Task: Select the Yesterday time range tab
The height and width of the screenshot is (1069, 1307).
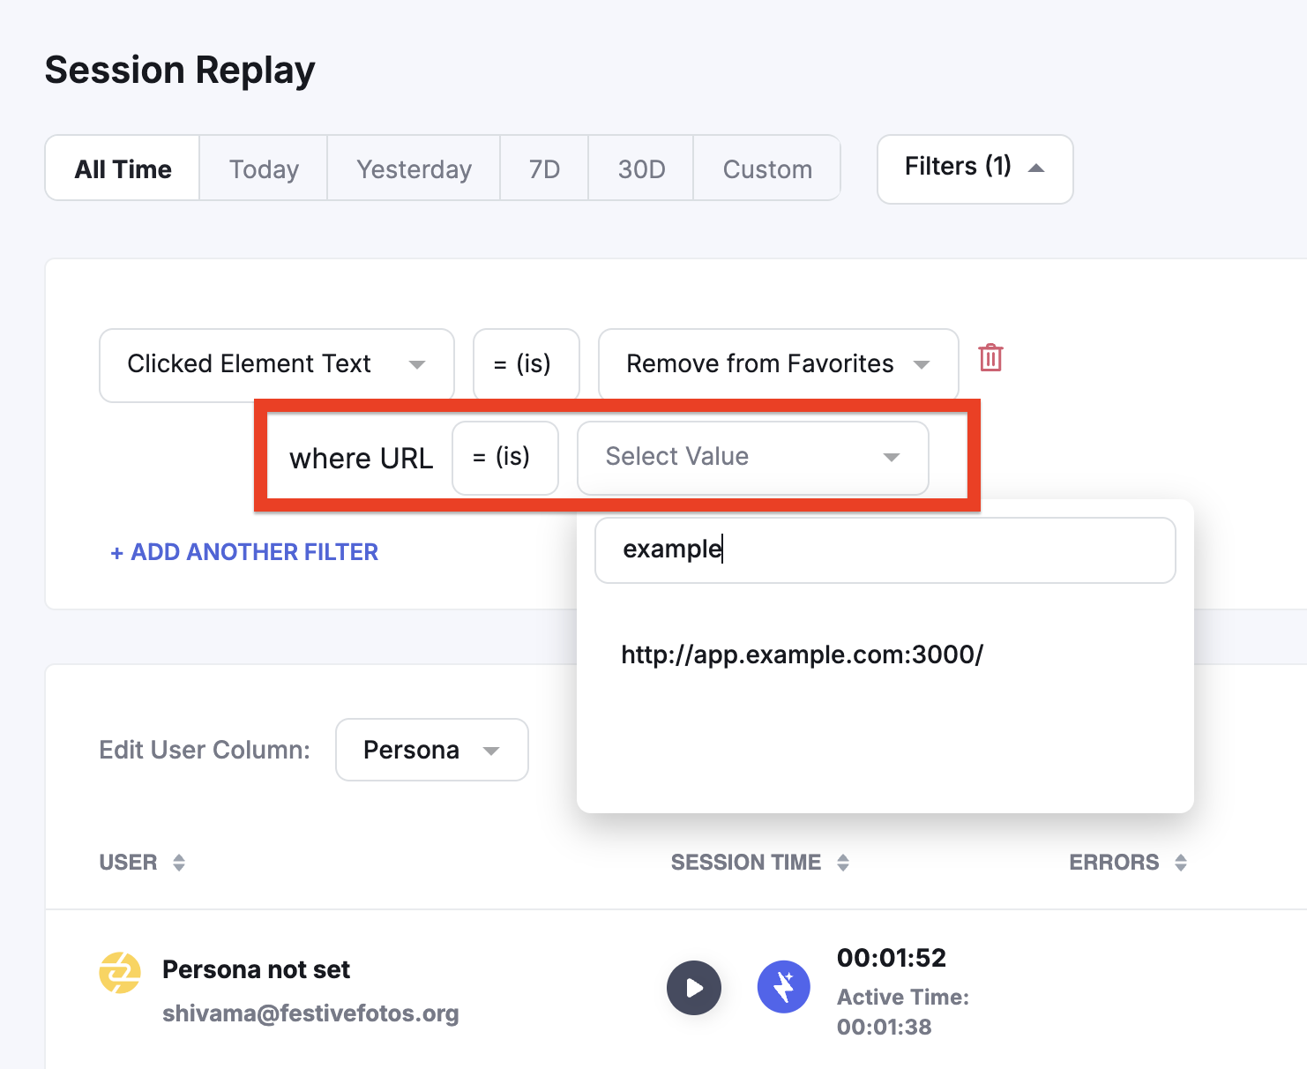Action: (x=414, y=168)
